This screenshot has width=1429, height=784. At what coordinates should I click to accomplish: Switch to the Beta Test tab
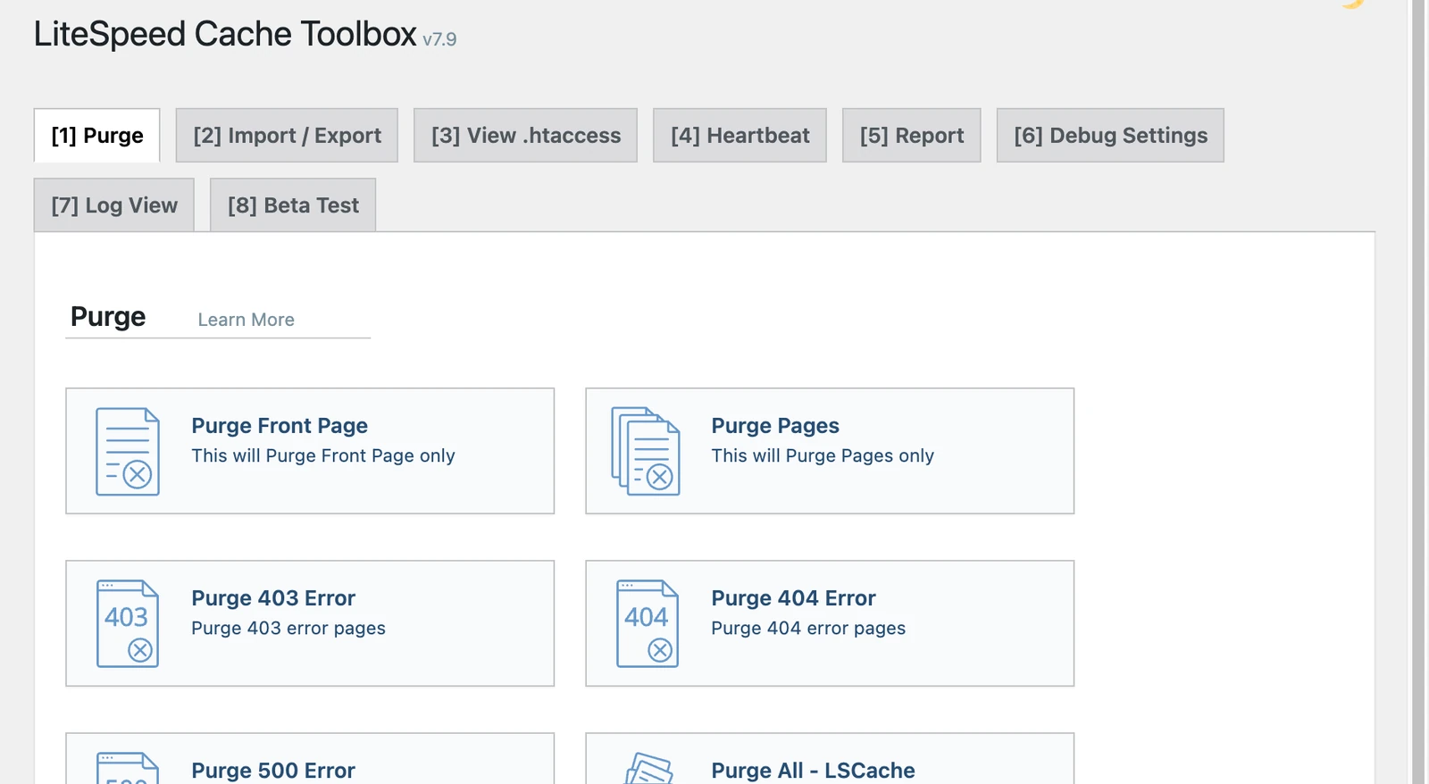tap(293, 205)
